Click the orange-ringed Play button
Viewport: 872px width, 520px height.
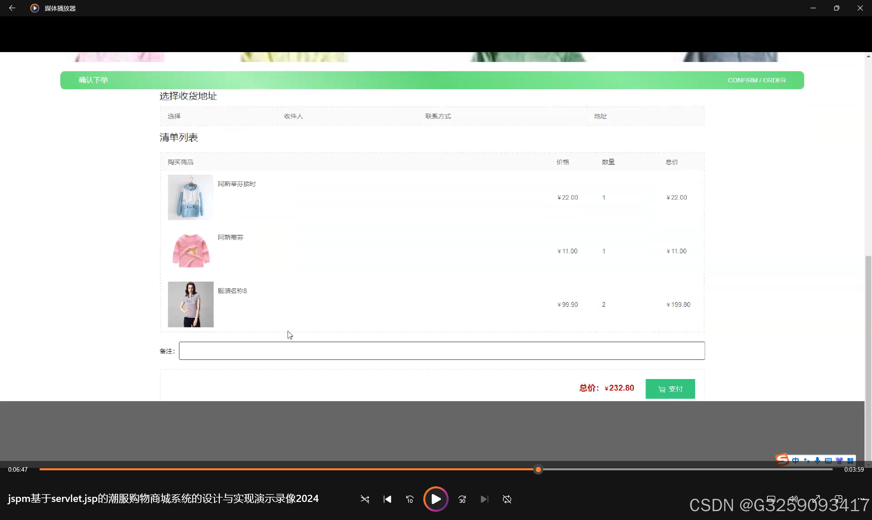coord(436,499)
